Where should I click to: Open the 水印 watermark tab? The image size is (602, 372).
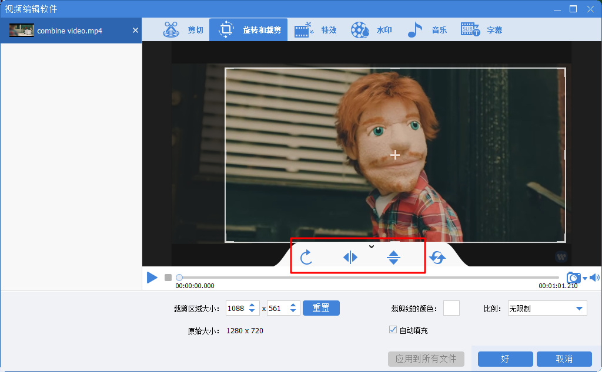click(x=372, y=29)
